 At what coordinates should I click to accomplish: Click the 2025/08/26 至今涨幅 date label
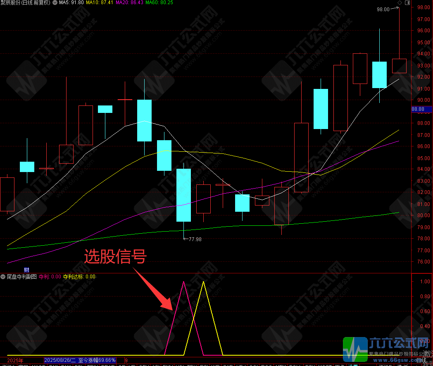80,360
